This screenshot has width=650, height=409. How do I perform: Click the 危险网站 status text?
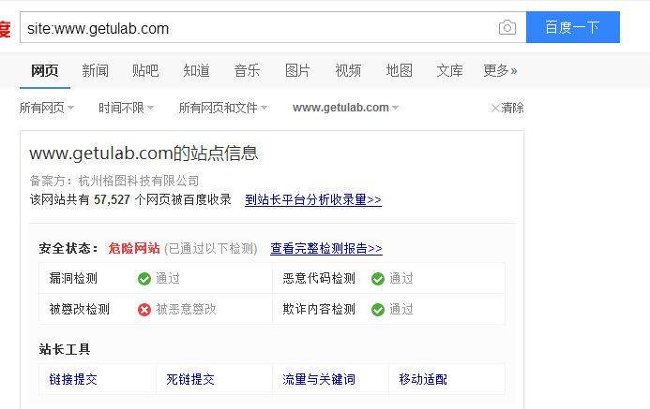click(134, 248)
